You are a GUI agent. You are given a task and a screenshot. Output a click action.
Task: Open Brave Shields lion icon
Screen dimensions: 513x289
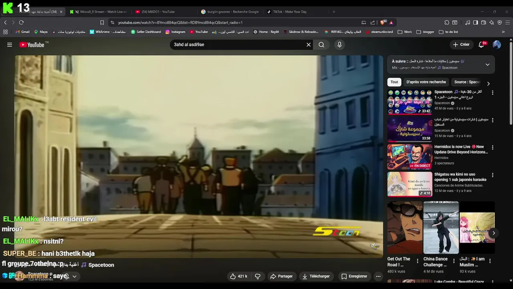[x=384, y=22]
